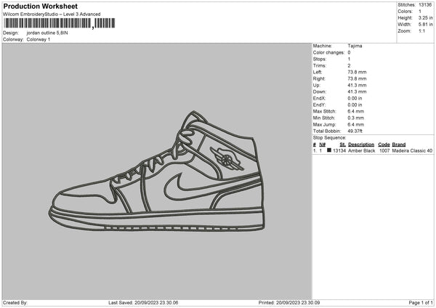The height and width of the screenshot is (308, 436).
Task: Click the Max Stitch value 6.4 mm
Action: click(355, 111)
